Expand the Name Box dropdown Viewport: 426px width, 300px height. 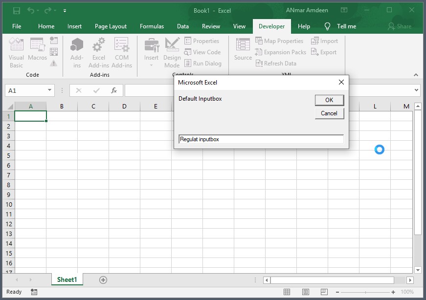[x=50, y=90]
